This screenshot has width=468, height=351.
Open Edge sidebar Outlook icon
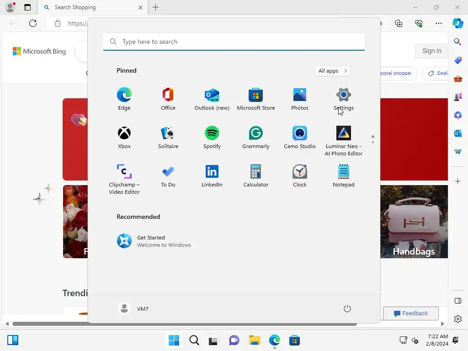tap(457, 133)
